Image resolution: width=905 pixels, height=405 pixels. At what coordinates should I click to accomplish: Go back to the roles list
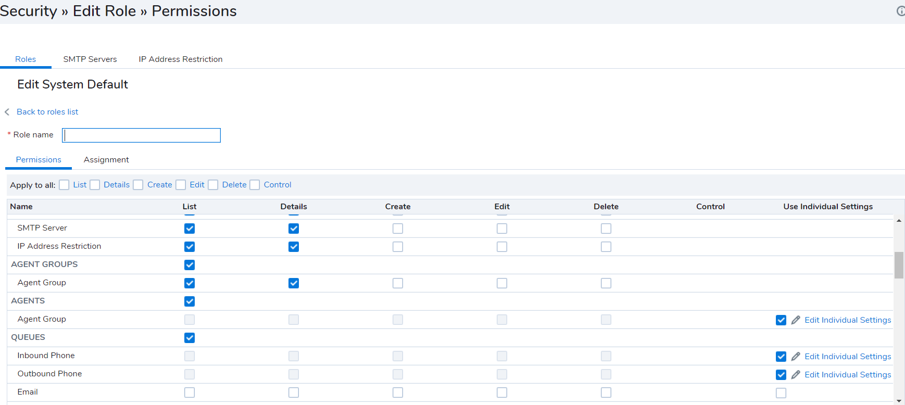pos(47,112)
